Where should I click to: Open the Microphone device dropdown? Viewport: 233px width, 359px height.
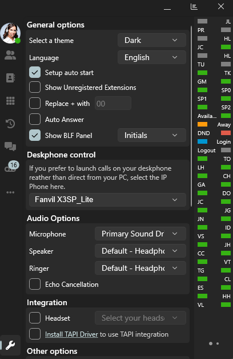coord(140,234)
